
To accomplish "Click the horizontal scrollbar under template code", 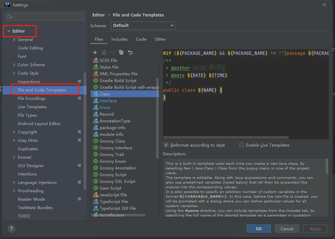I will 226,137.
